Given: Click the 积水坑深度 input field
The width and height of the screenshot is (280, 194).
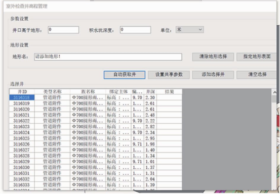Looking at the screenshot, I should click(135, 30).
